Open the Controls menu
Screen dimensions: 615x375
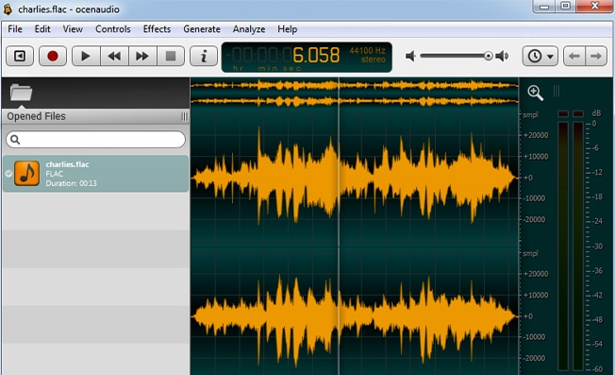(113, 29)
